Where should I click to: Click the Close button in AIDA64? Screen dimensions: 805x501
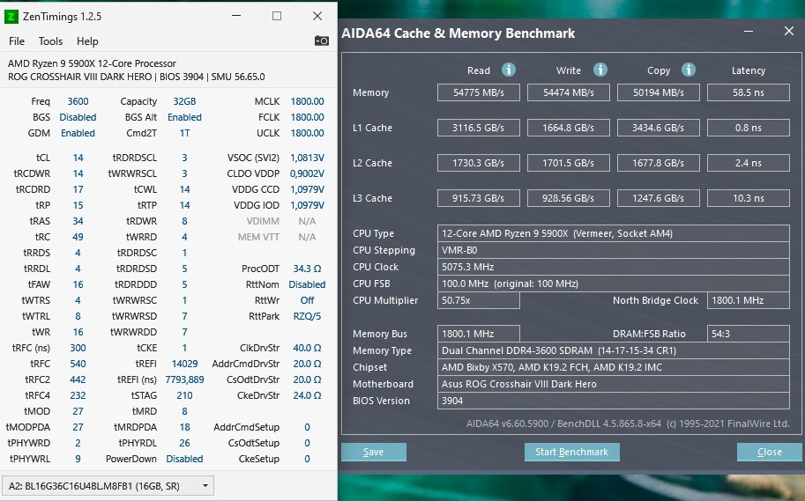(769, 452)
